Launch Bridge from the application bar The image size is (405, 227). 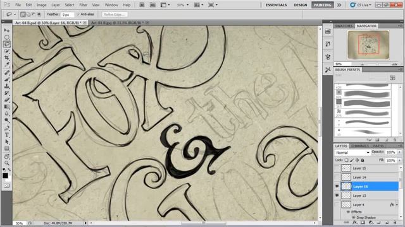tap(142, 5)
